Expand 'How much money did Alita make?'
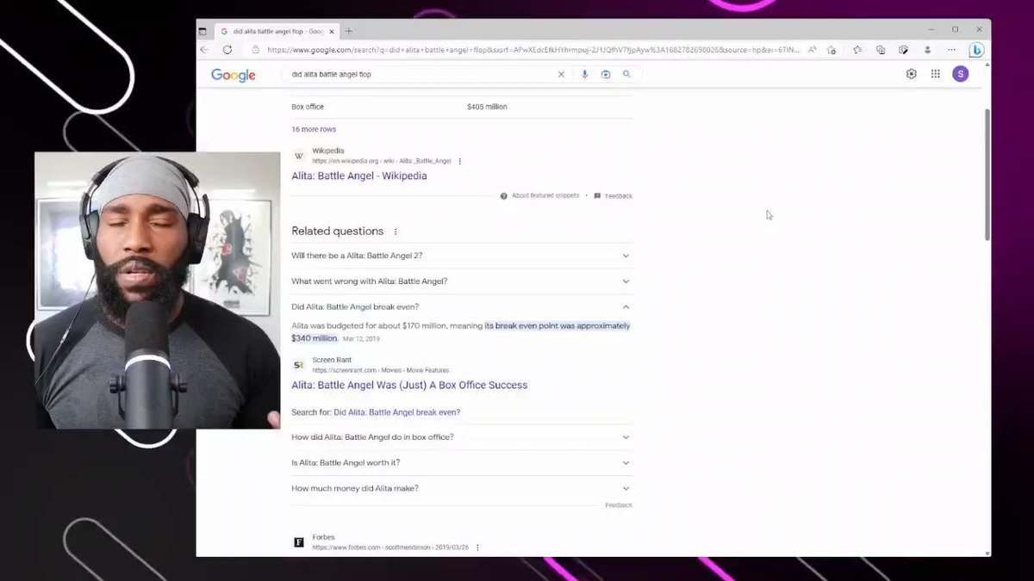1034x581 pixels. click(461, 488)
